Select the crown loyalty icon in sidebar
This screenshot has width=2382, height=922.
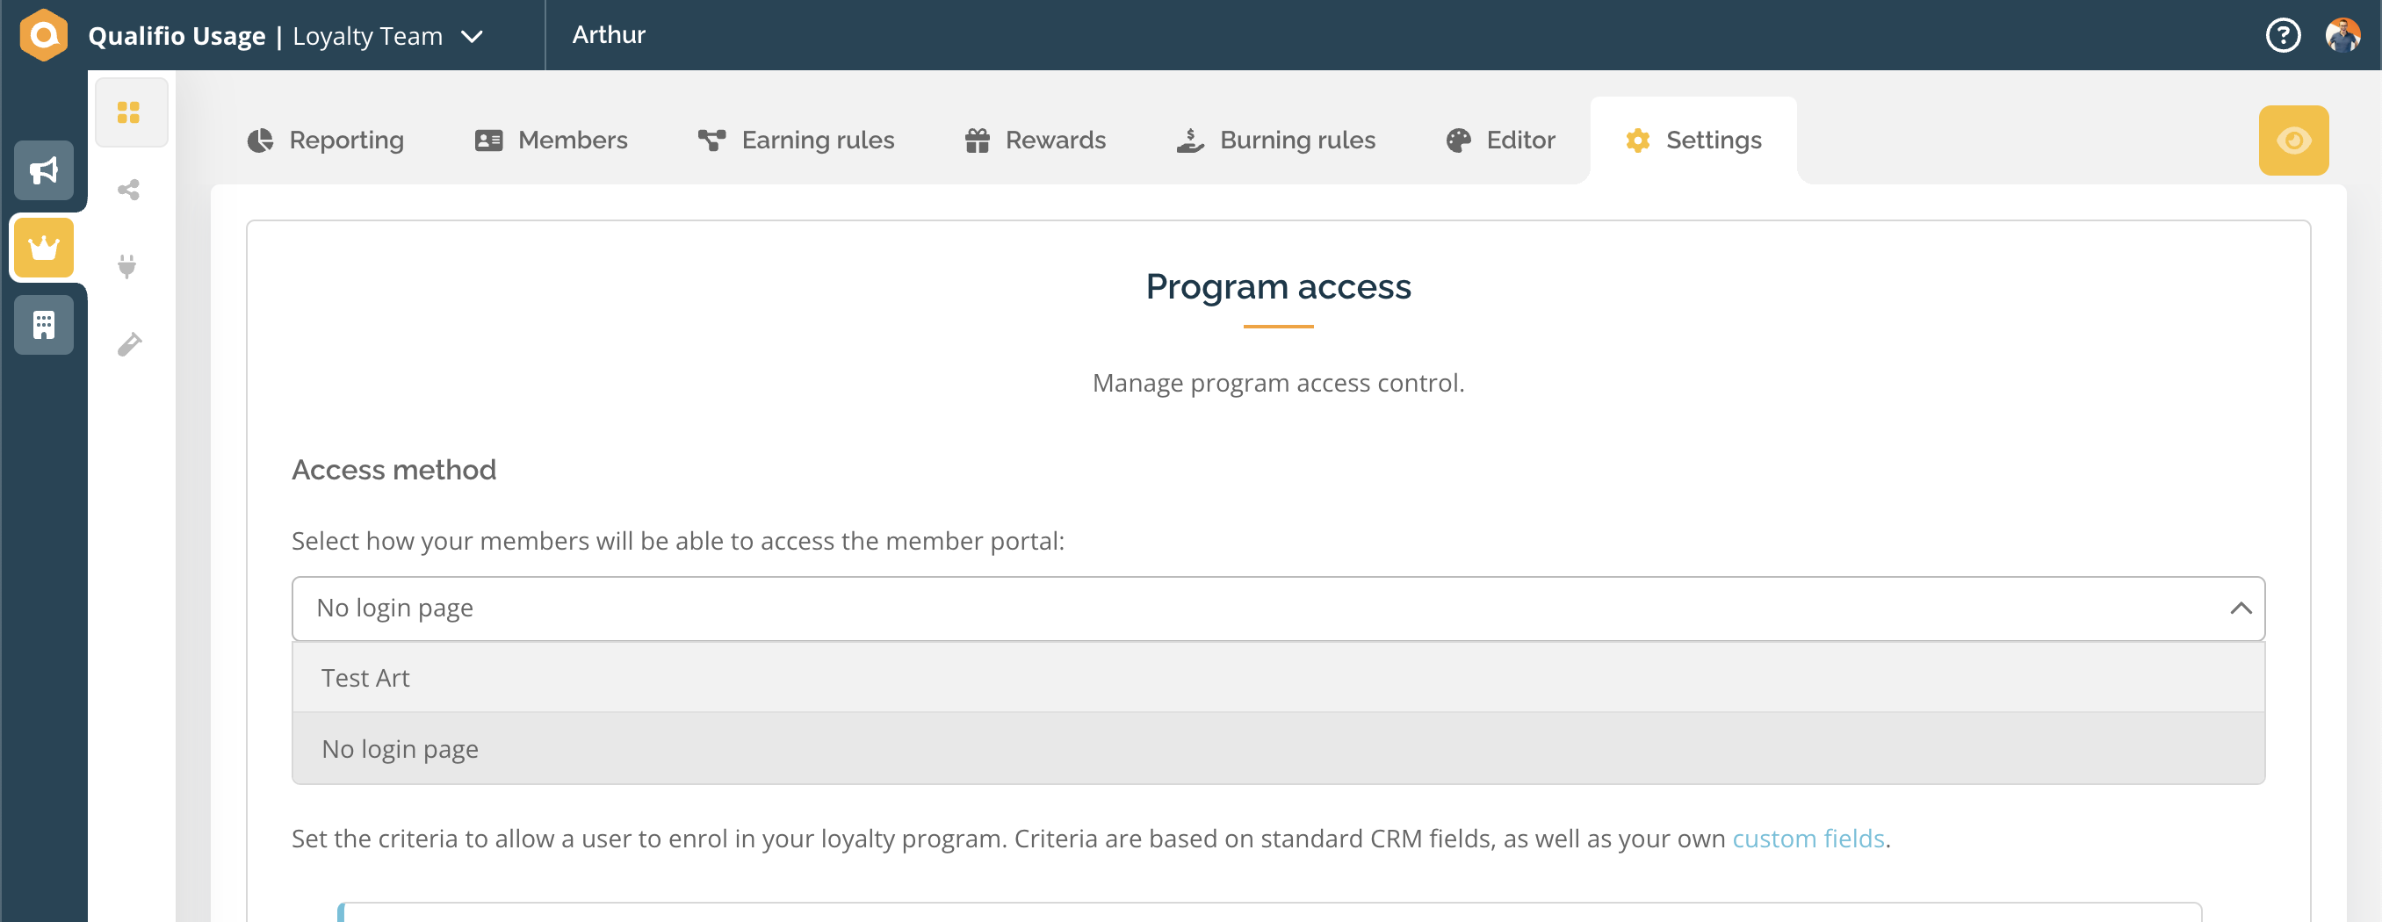tap(43, 248)
